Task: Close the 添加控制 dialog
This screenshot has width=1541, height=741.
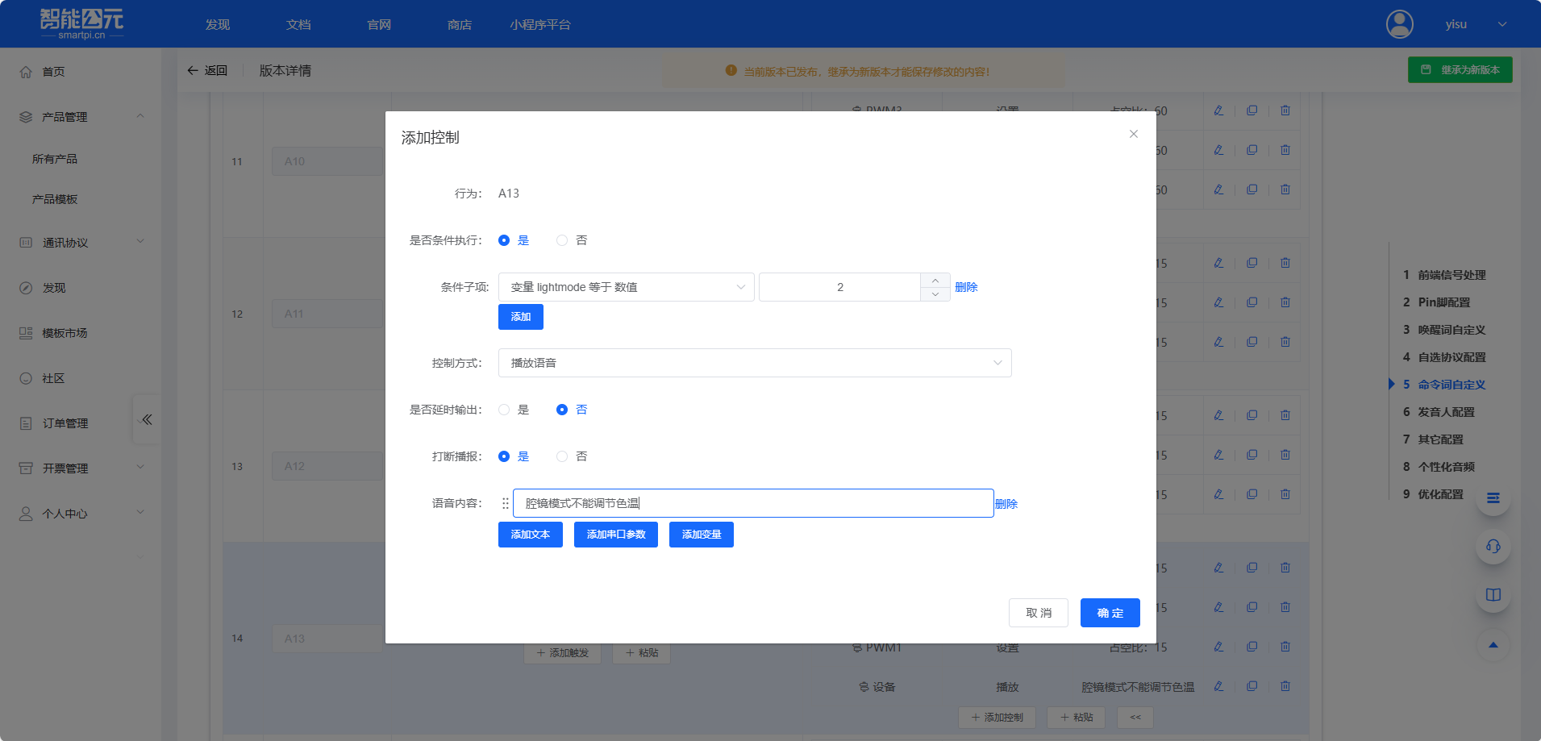Action: tap(1133, 134)
